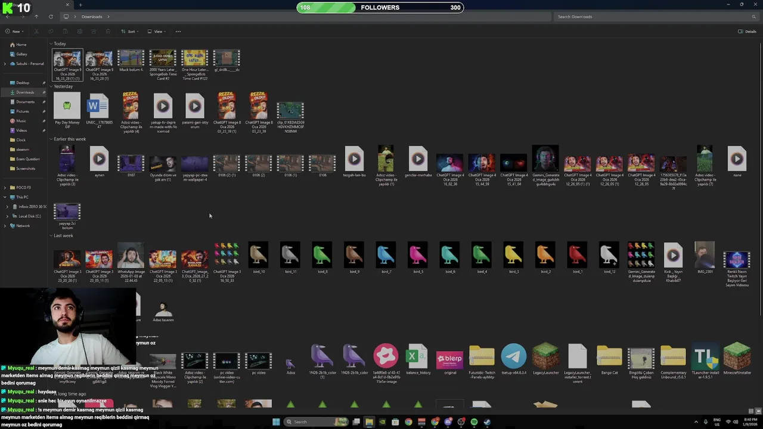This screenshot has height=429, width=763.
Task: Expand the Local Disk (C:) node
Action: tap(7, 216)
